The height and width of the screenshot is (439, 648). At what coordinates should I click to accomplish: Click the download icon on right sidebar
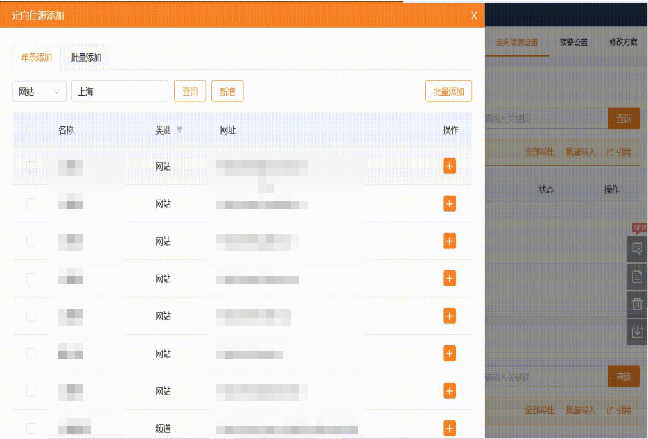(637, 332)
